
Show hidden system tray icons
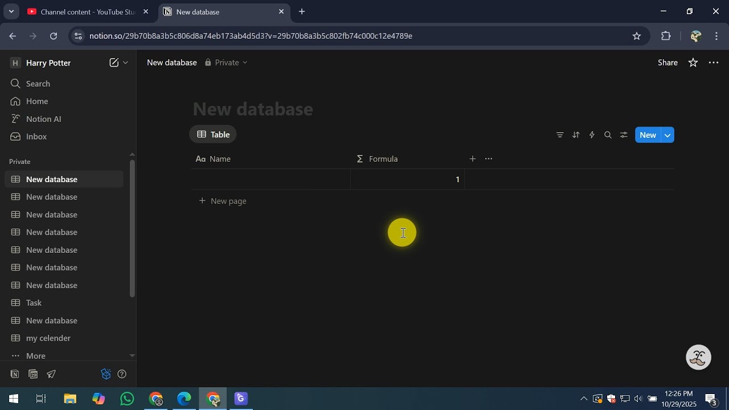pos(583,399)
